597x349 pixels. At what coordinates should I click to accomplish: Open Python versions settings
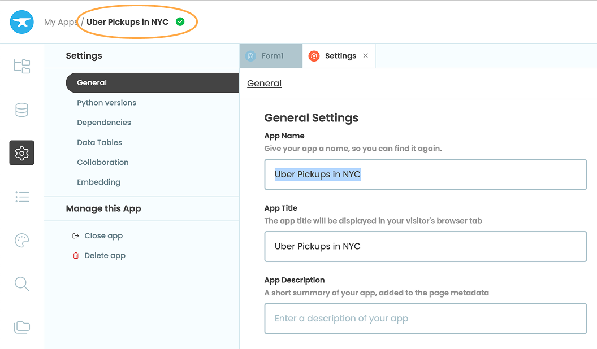click(x=106, y=103)
